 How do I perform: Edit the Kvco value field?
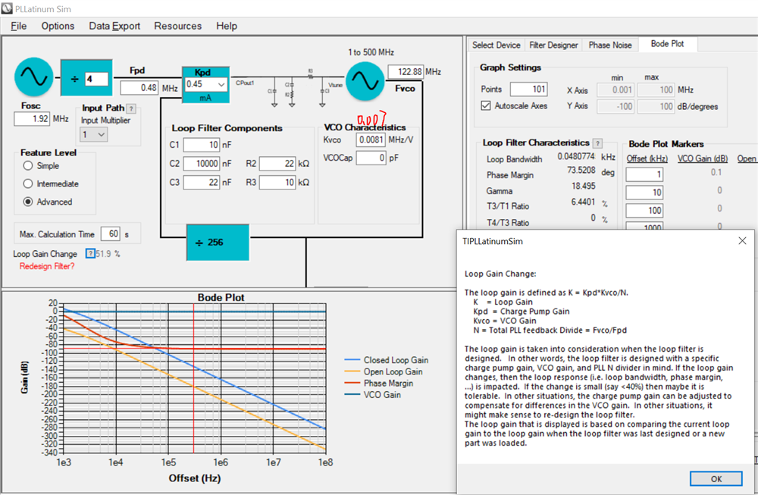[371, 139]
